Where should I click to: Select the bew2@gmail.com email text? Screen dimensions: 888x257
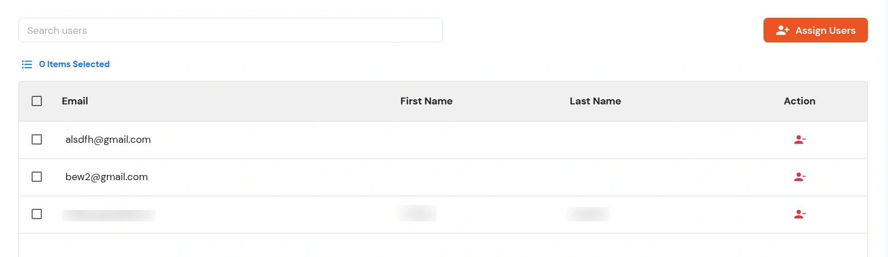[x=107, y=177]
